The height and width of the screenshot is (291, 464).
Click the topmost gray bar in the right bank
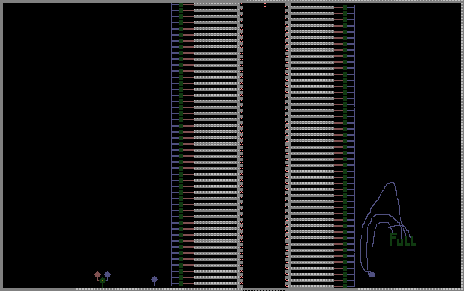tap(312, 8)
